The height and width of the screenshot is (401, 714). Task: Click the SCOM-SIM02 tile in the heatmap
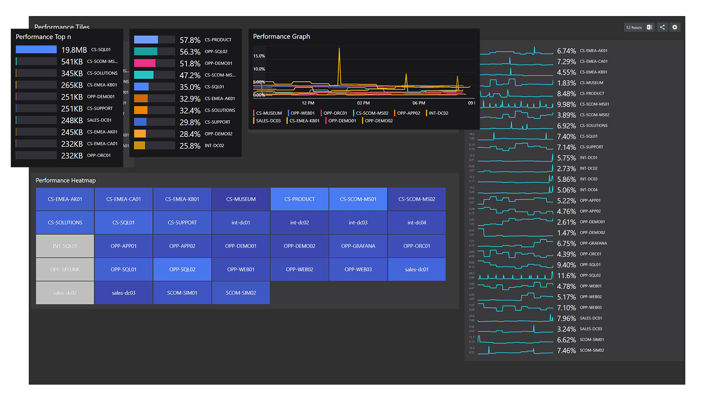[241, 293]
